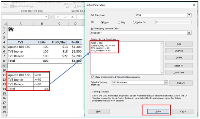Open Solver Help

(x=99, y=111)
